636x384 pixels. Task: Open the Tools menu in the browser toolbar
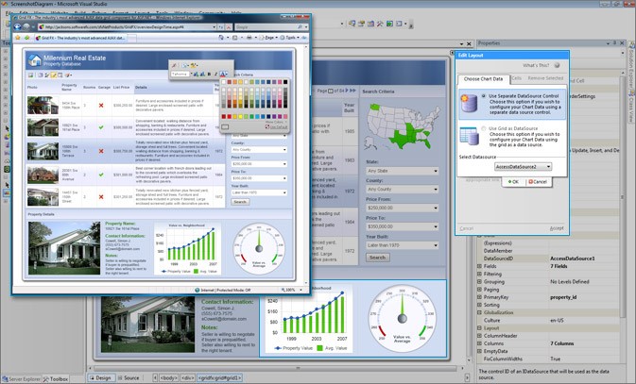click(x=289, y=37)
